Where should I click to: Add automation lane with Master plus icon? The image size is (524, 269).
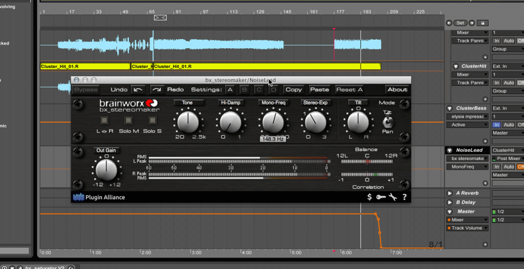(x=486, y=245)
